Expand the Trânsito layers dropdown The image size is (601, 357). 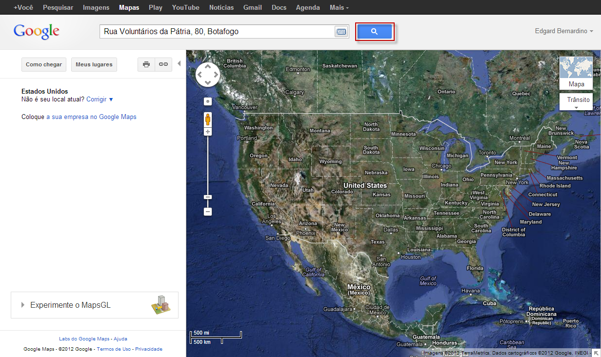pos(576,102)
